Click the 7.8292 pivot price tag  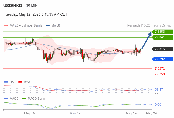(x=162, y=59)
